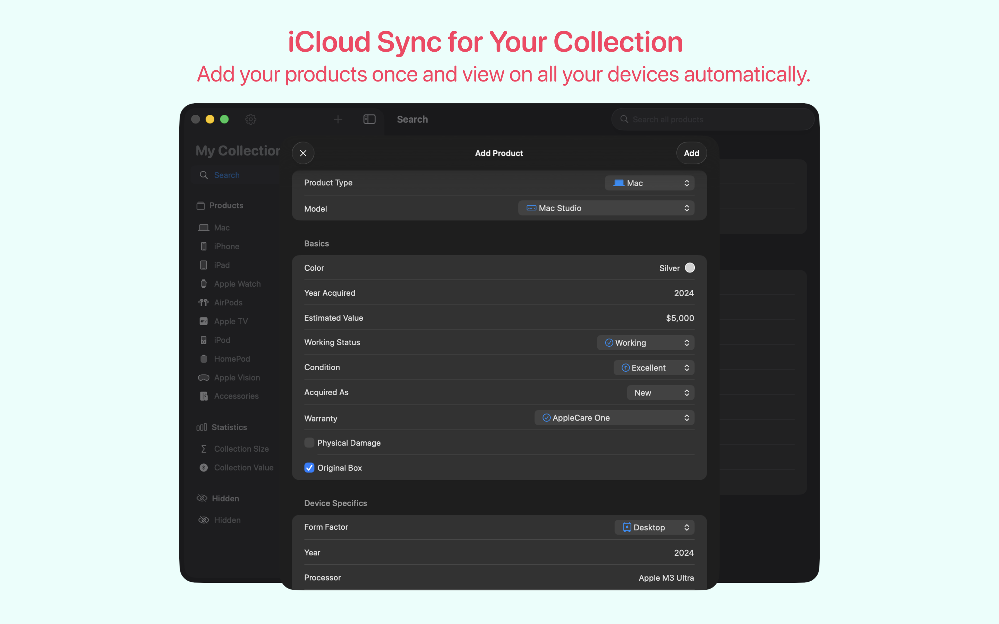
Task: Edit the Estimated Value $5,000
Action: [680, 318]
